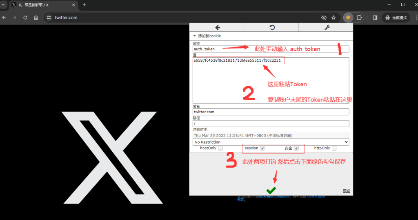The height and width of the screenshot is (220, 418).
Task: Click the reset/undo icon in cookie editor
Action: pyautogui.click(x=272, y=27)
